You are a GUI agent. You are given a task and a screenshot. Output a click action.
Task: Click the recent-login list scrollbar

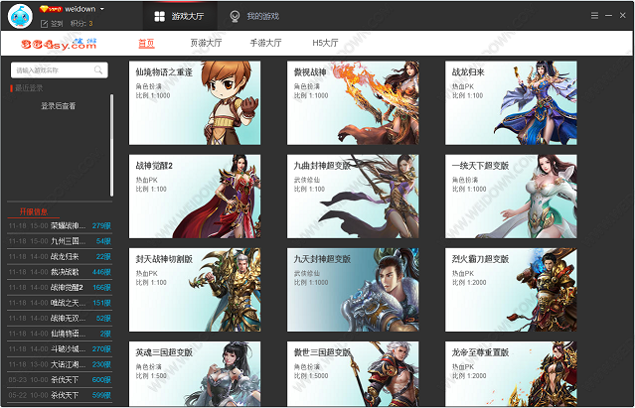pos(111,145)
